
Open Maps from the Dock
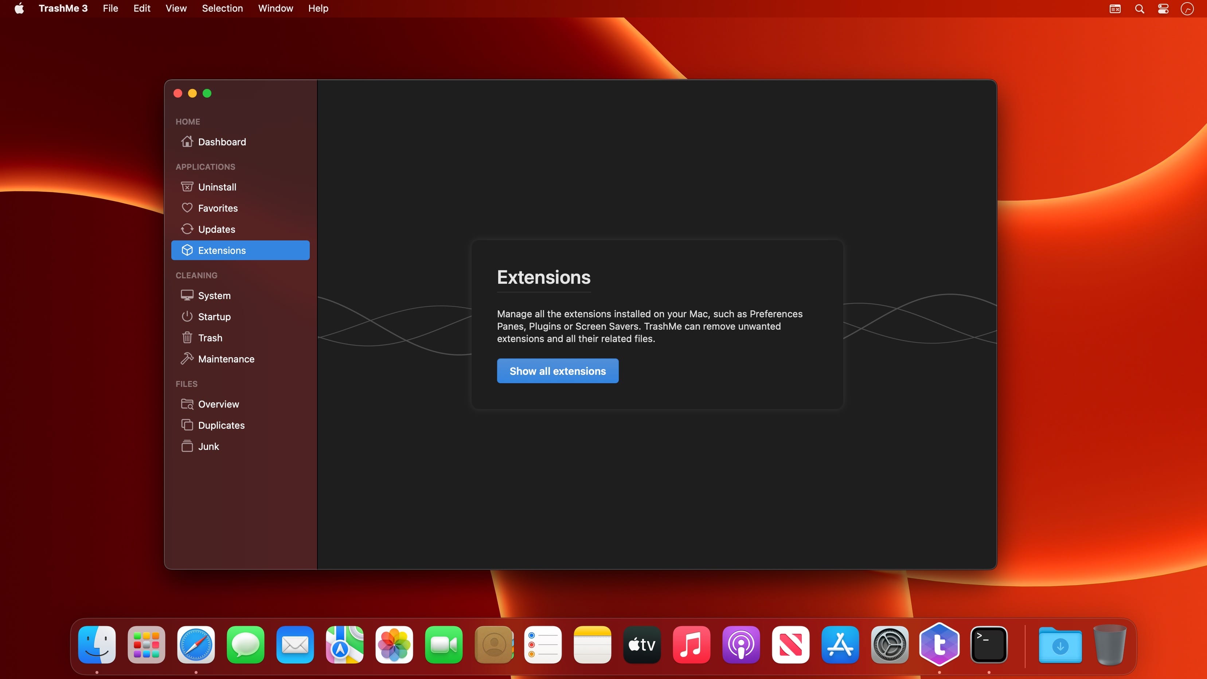pos(344,645)
